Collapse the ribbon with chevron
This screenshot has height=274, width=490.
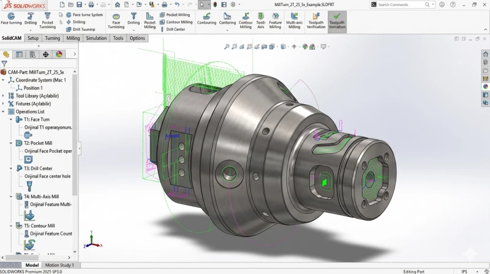coord(485,29)
